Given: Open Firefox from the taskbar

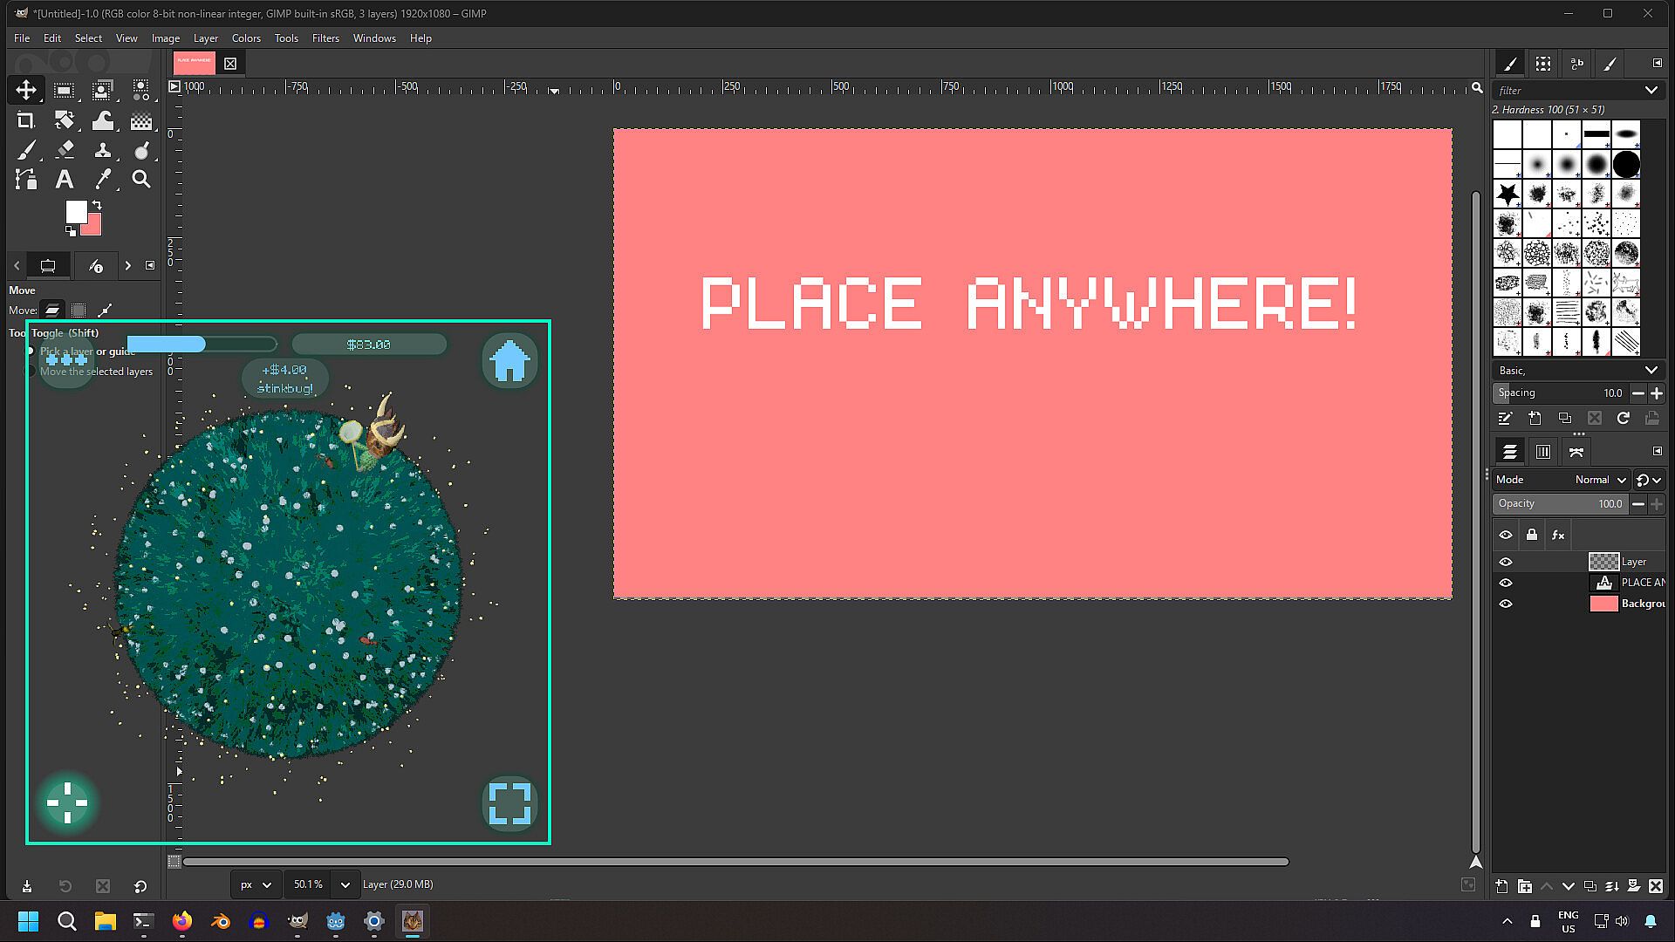Looking at the screenshot, I should [x=182, y=921].
